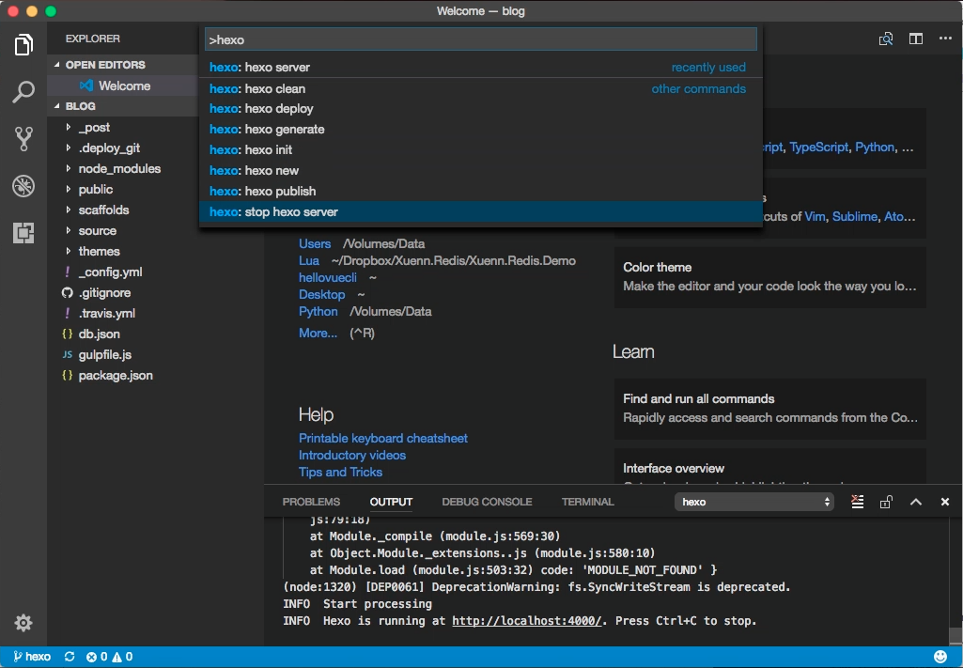Click the hexo git branch indicator
The height and width of the screenshot is (668, 963).
(x=32, y=657)
